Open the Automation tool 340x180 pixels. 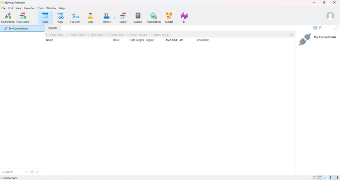[x=153, y=18]
